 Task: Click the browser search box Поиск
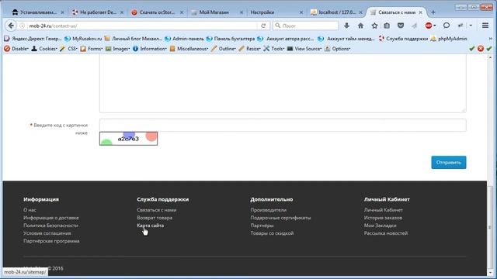coord(305,26)
